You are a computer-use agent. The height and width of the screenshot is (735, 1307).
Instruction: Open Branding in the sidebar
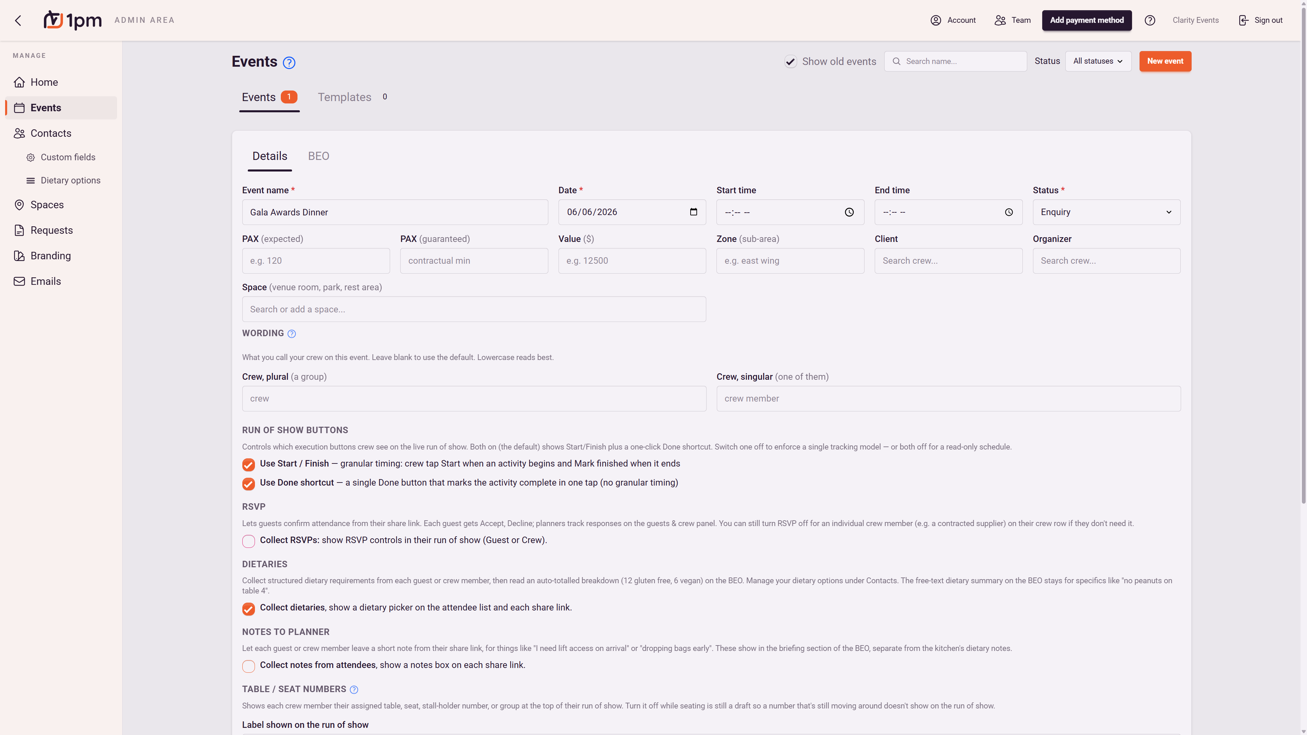61,256
